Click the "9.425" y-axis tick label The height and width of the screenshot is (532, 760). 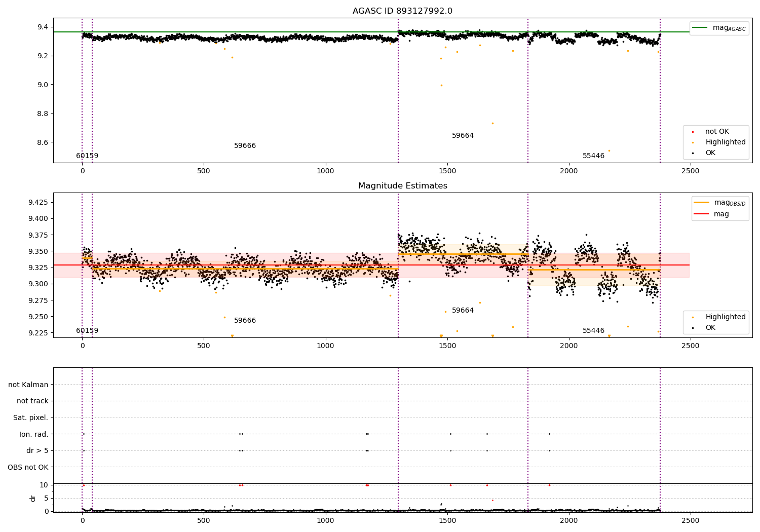[x=38, y=203]
